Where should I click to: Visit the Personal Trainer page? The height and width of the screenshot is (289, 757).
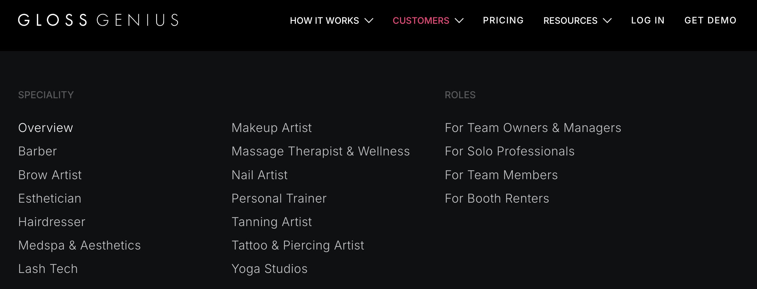279,198
